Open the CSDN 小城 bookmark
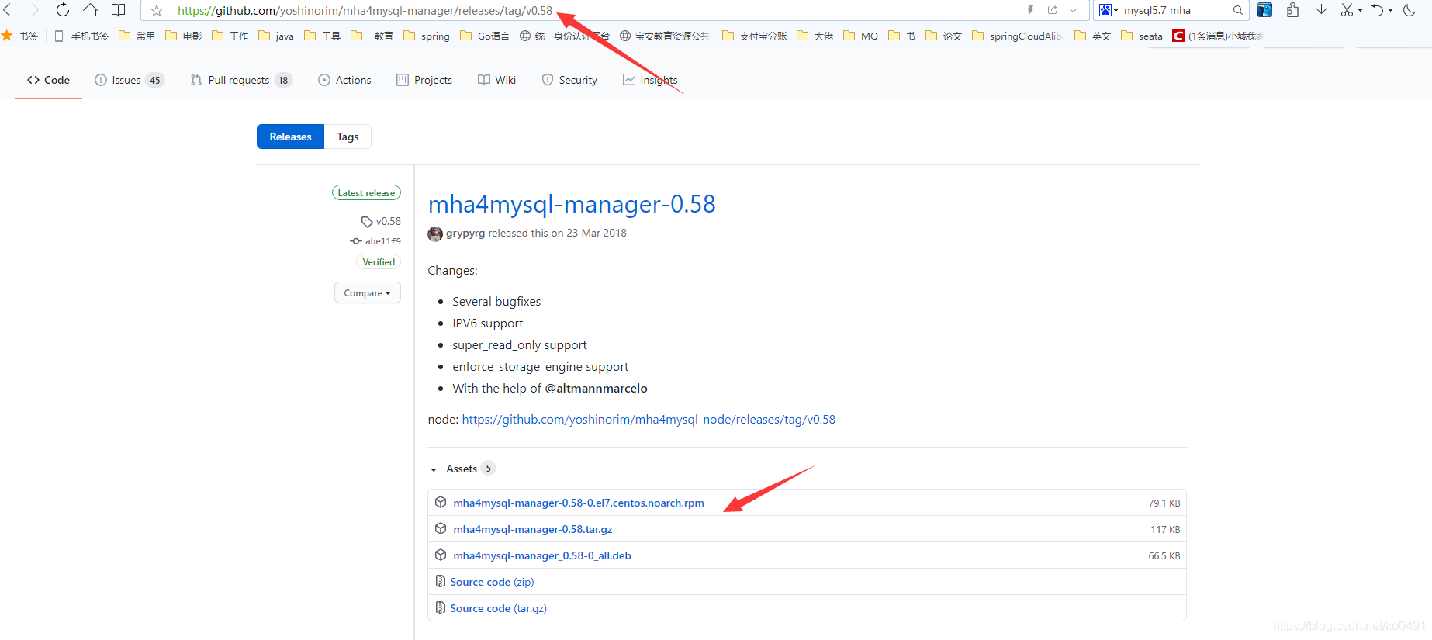1432x640 pixels. (1218, 36)
